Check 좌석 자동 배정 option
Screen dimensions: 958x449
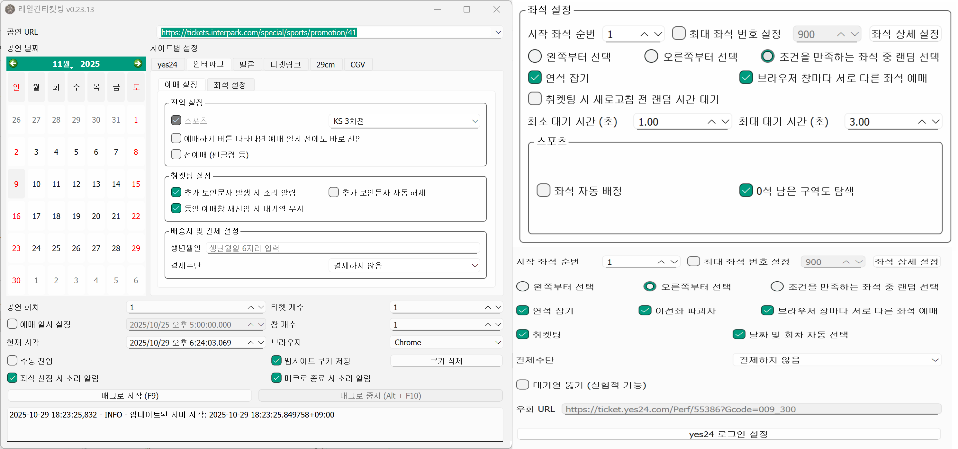543,190
